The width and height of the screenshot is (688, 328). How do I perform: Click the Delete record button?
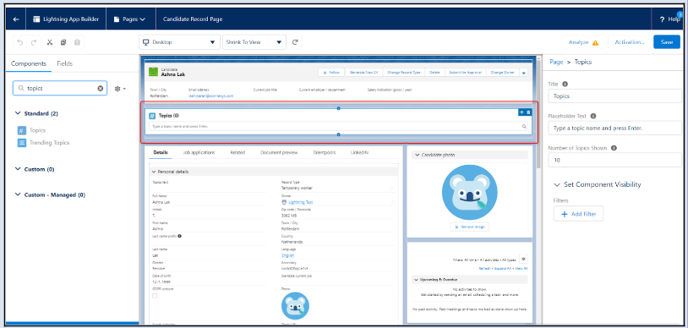point(434,73)
